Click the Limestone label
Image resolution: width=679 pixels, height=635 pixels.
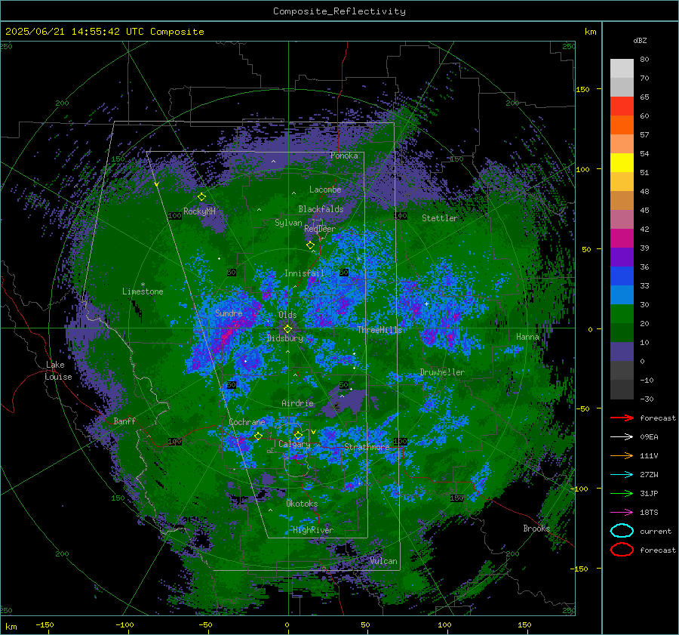coord(143,291)
